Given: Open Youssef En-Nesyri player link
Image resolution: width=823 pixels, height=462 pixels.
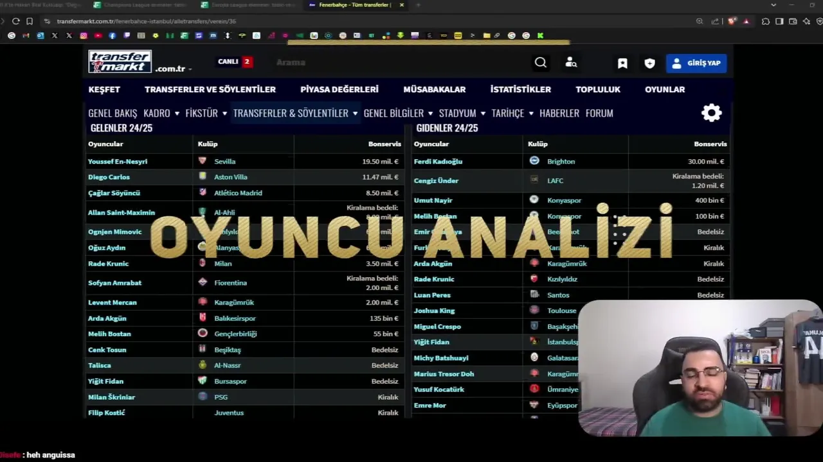Looking at the screenshot, I should click(118, 162).
